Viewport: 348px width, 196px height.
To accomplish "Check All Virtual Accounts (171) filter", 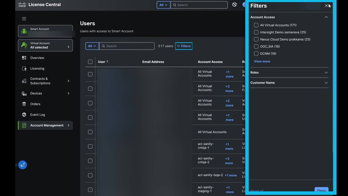I will [x=256, y=25].
